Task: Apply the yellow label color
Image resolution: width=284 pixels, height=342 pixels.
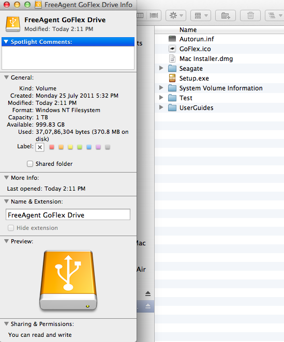Action: point(70,147)
